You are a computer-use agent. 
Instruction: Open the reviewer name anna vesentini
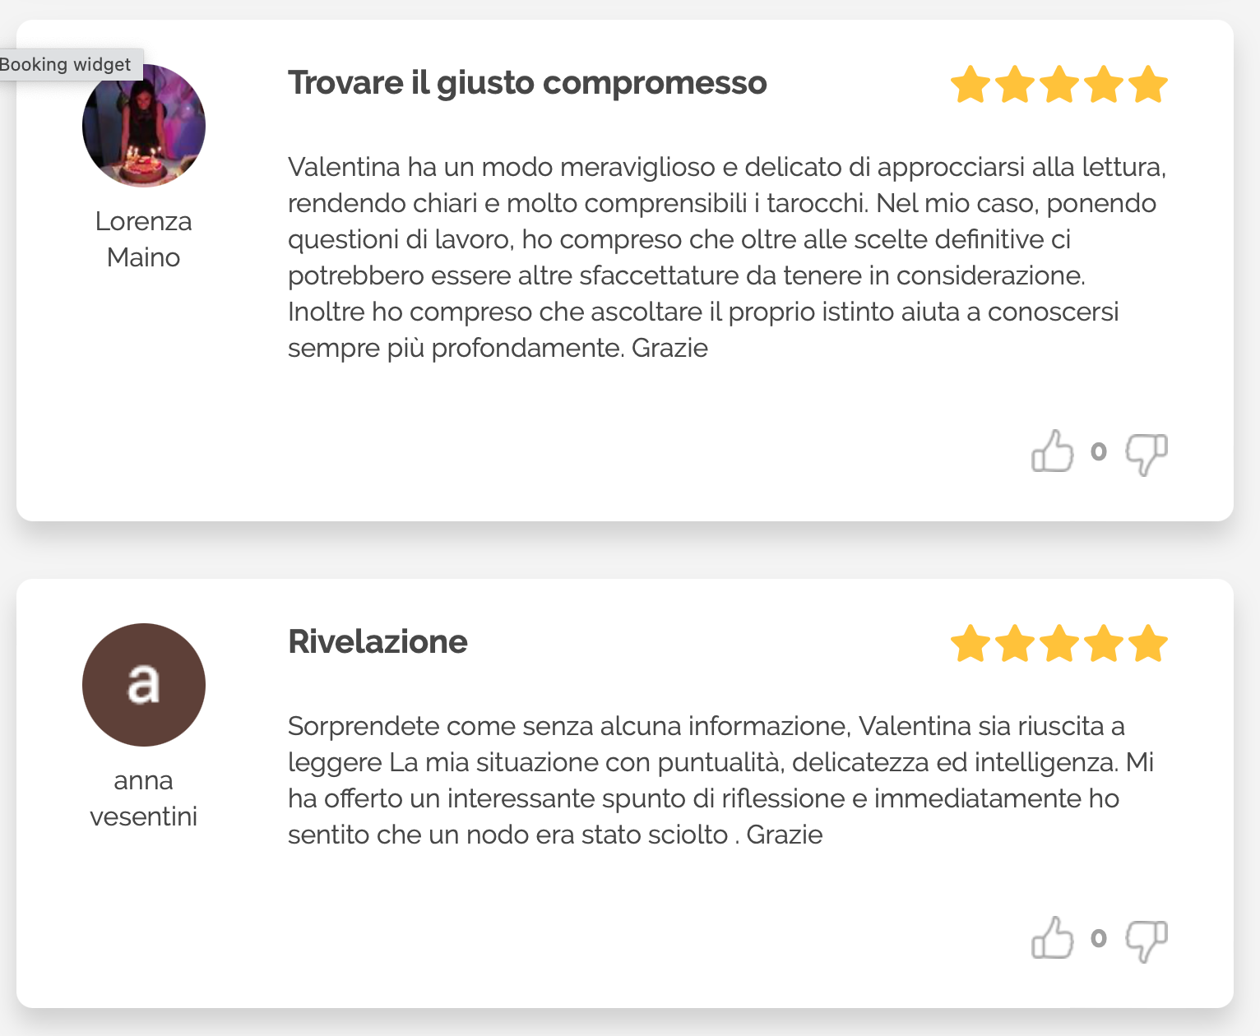[x=144, y=798]
